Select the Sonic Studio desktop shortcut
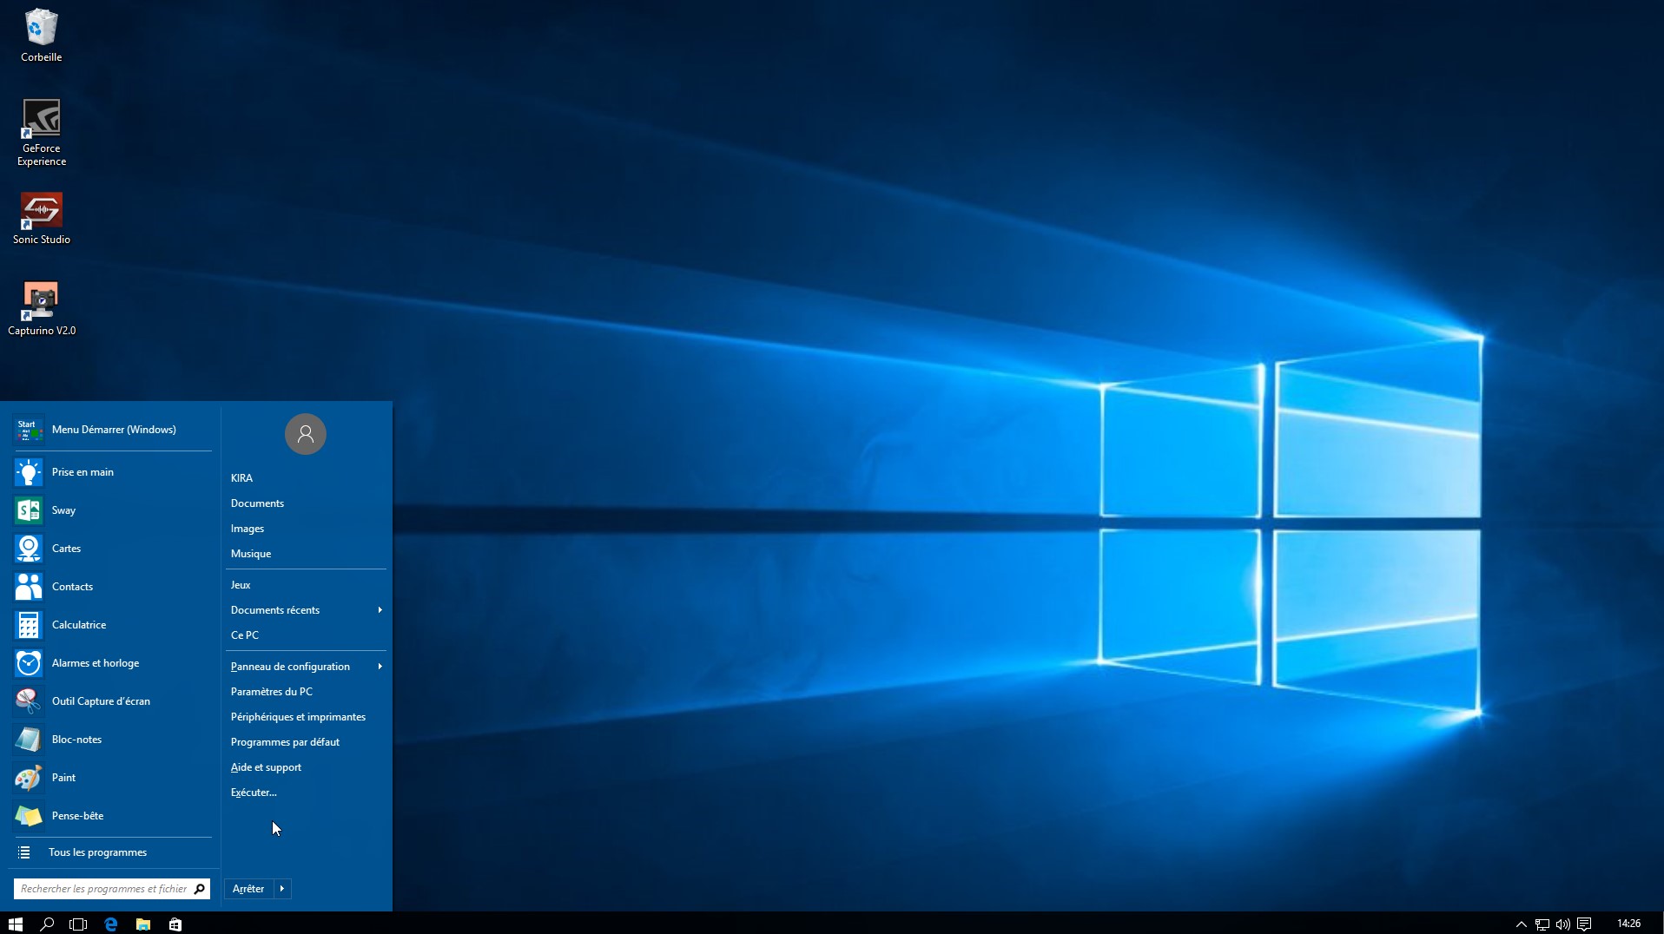This screenshot has height=934, width=1664. pyautogui.click(x=41, y=219)
